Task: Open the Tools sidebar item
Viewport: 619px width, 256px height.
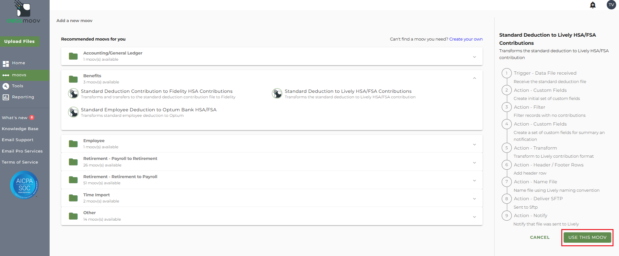Action: (18, 86)
